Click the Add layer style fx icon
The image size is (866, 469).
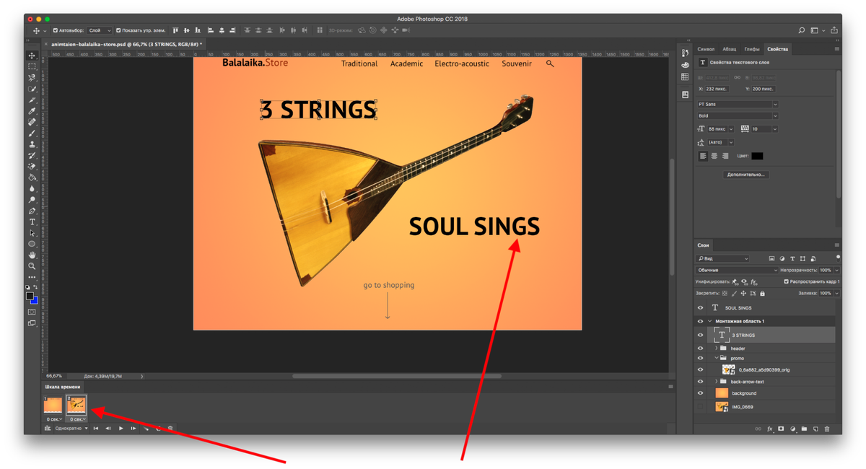tap(770, 428)
